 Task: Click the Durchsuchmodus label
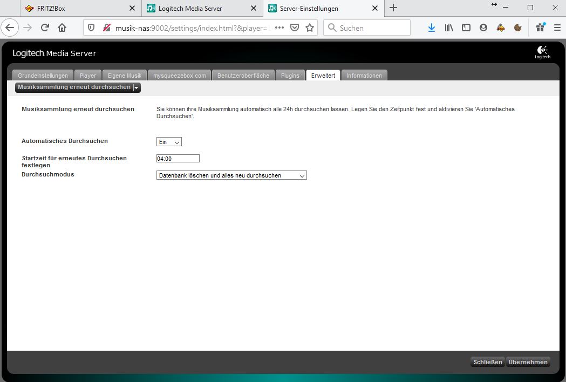[48, 174]
